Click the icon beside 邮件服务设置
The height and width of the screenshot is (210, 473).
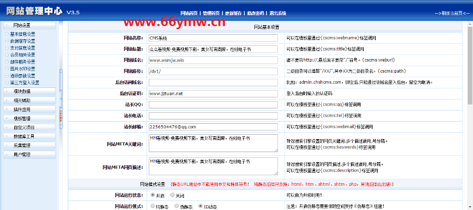7,62
